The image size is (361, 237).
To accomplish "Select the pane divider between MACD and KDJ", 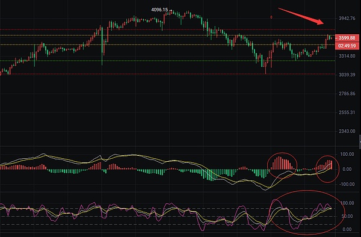I will coord(167,192).
